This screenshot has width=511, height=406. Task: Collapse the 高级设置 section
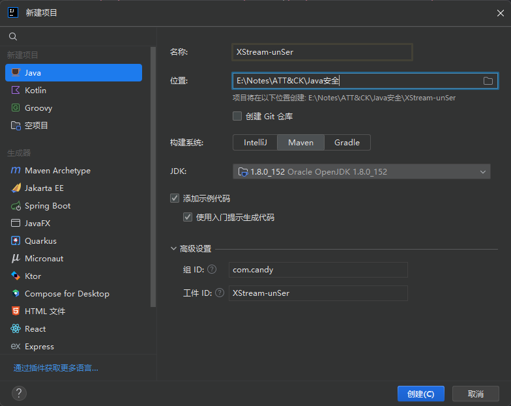coord(173,249)
